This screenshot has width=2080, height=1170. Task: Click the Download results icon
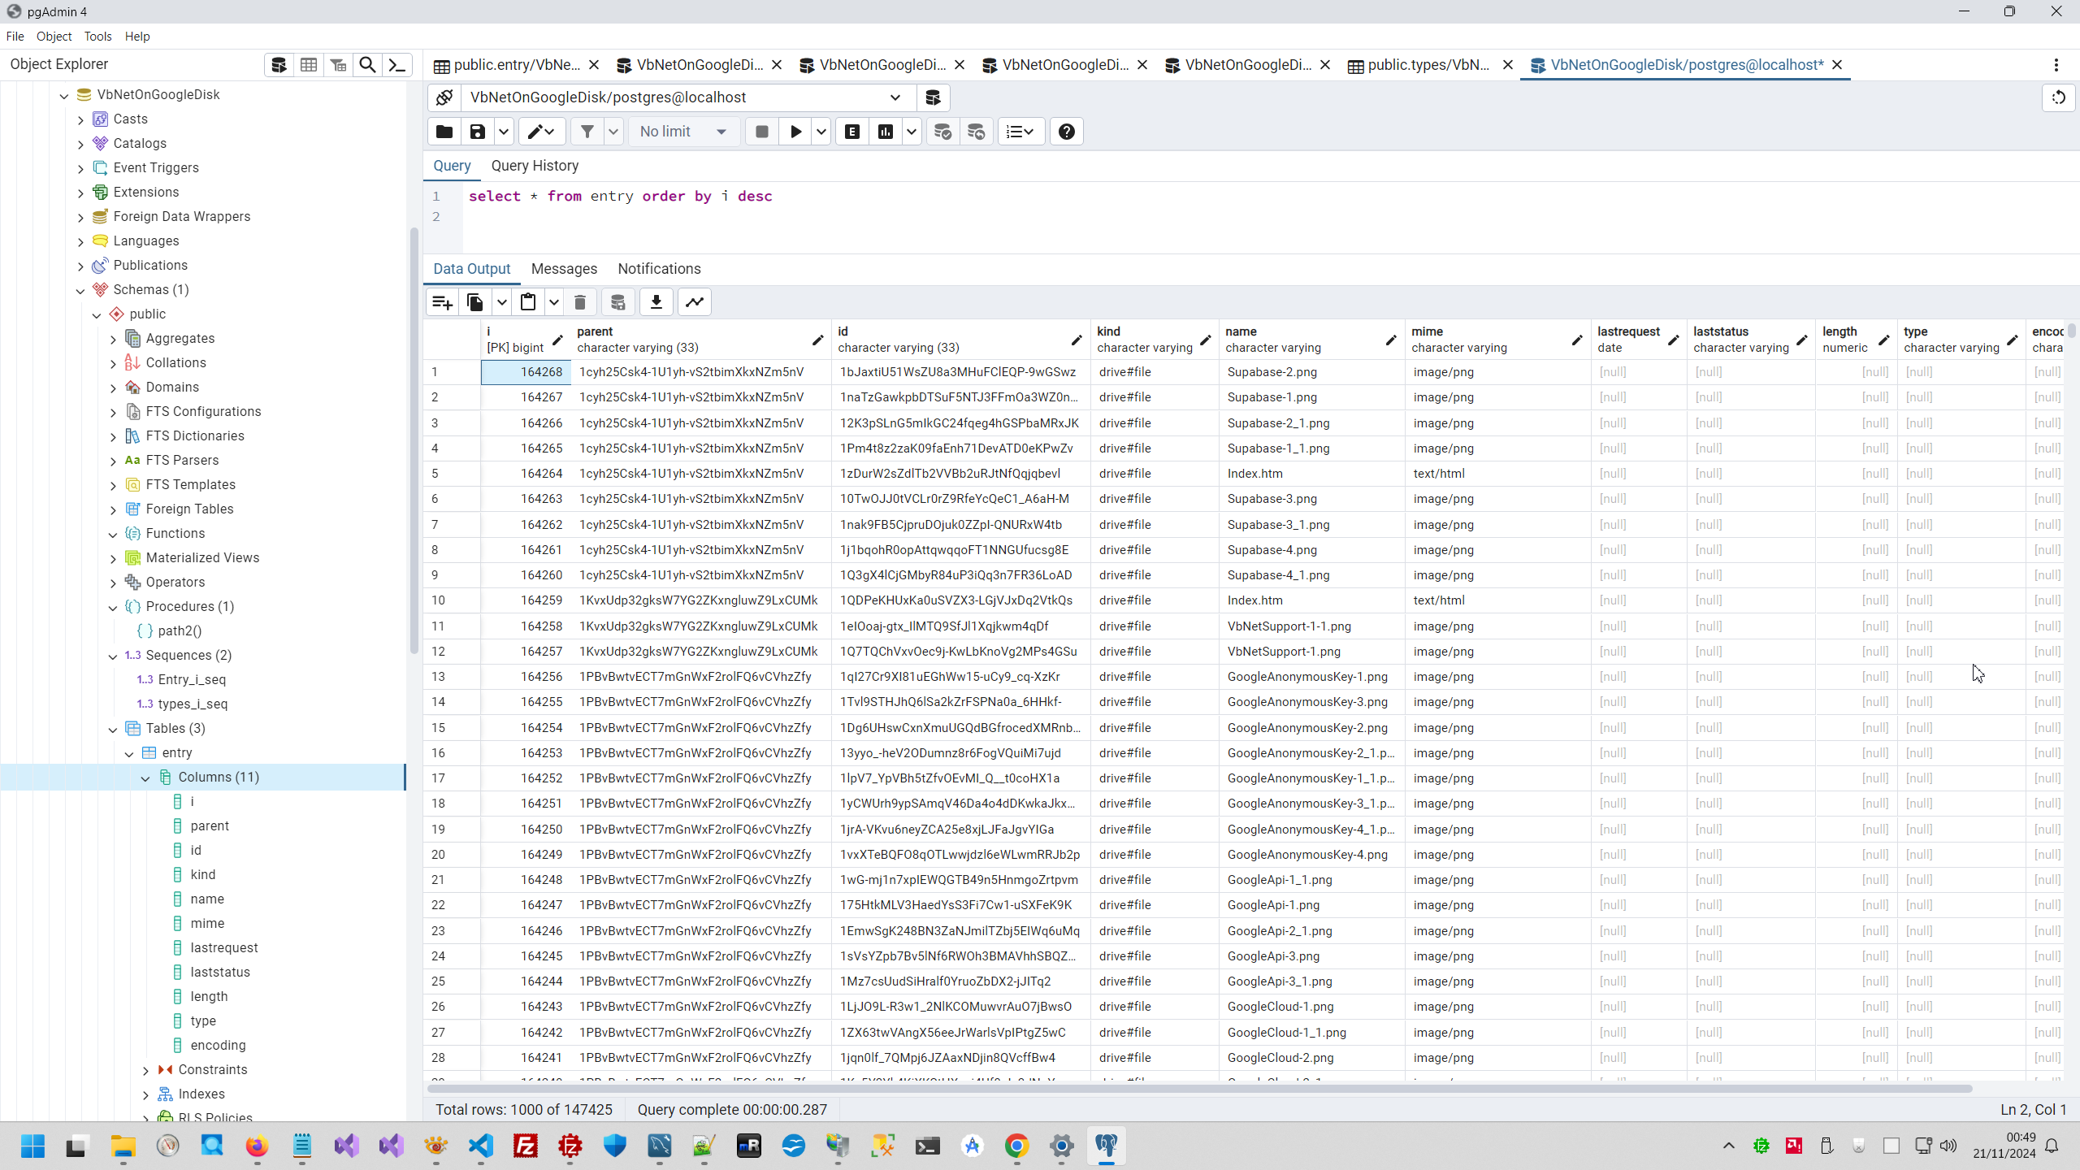coord(656,302)
